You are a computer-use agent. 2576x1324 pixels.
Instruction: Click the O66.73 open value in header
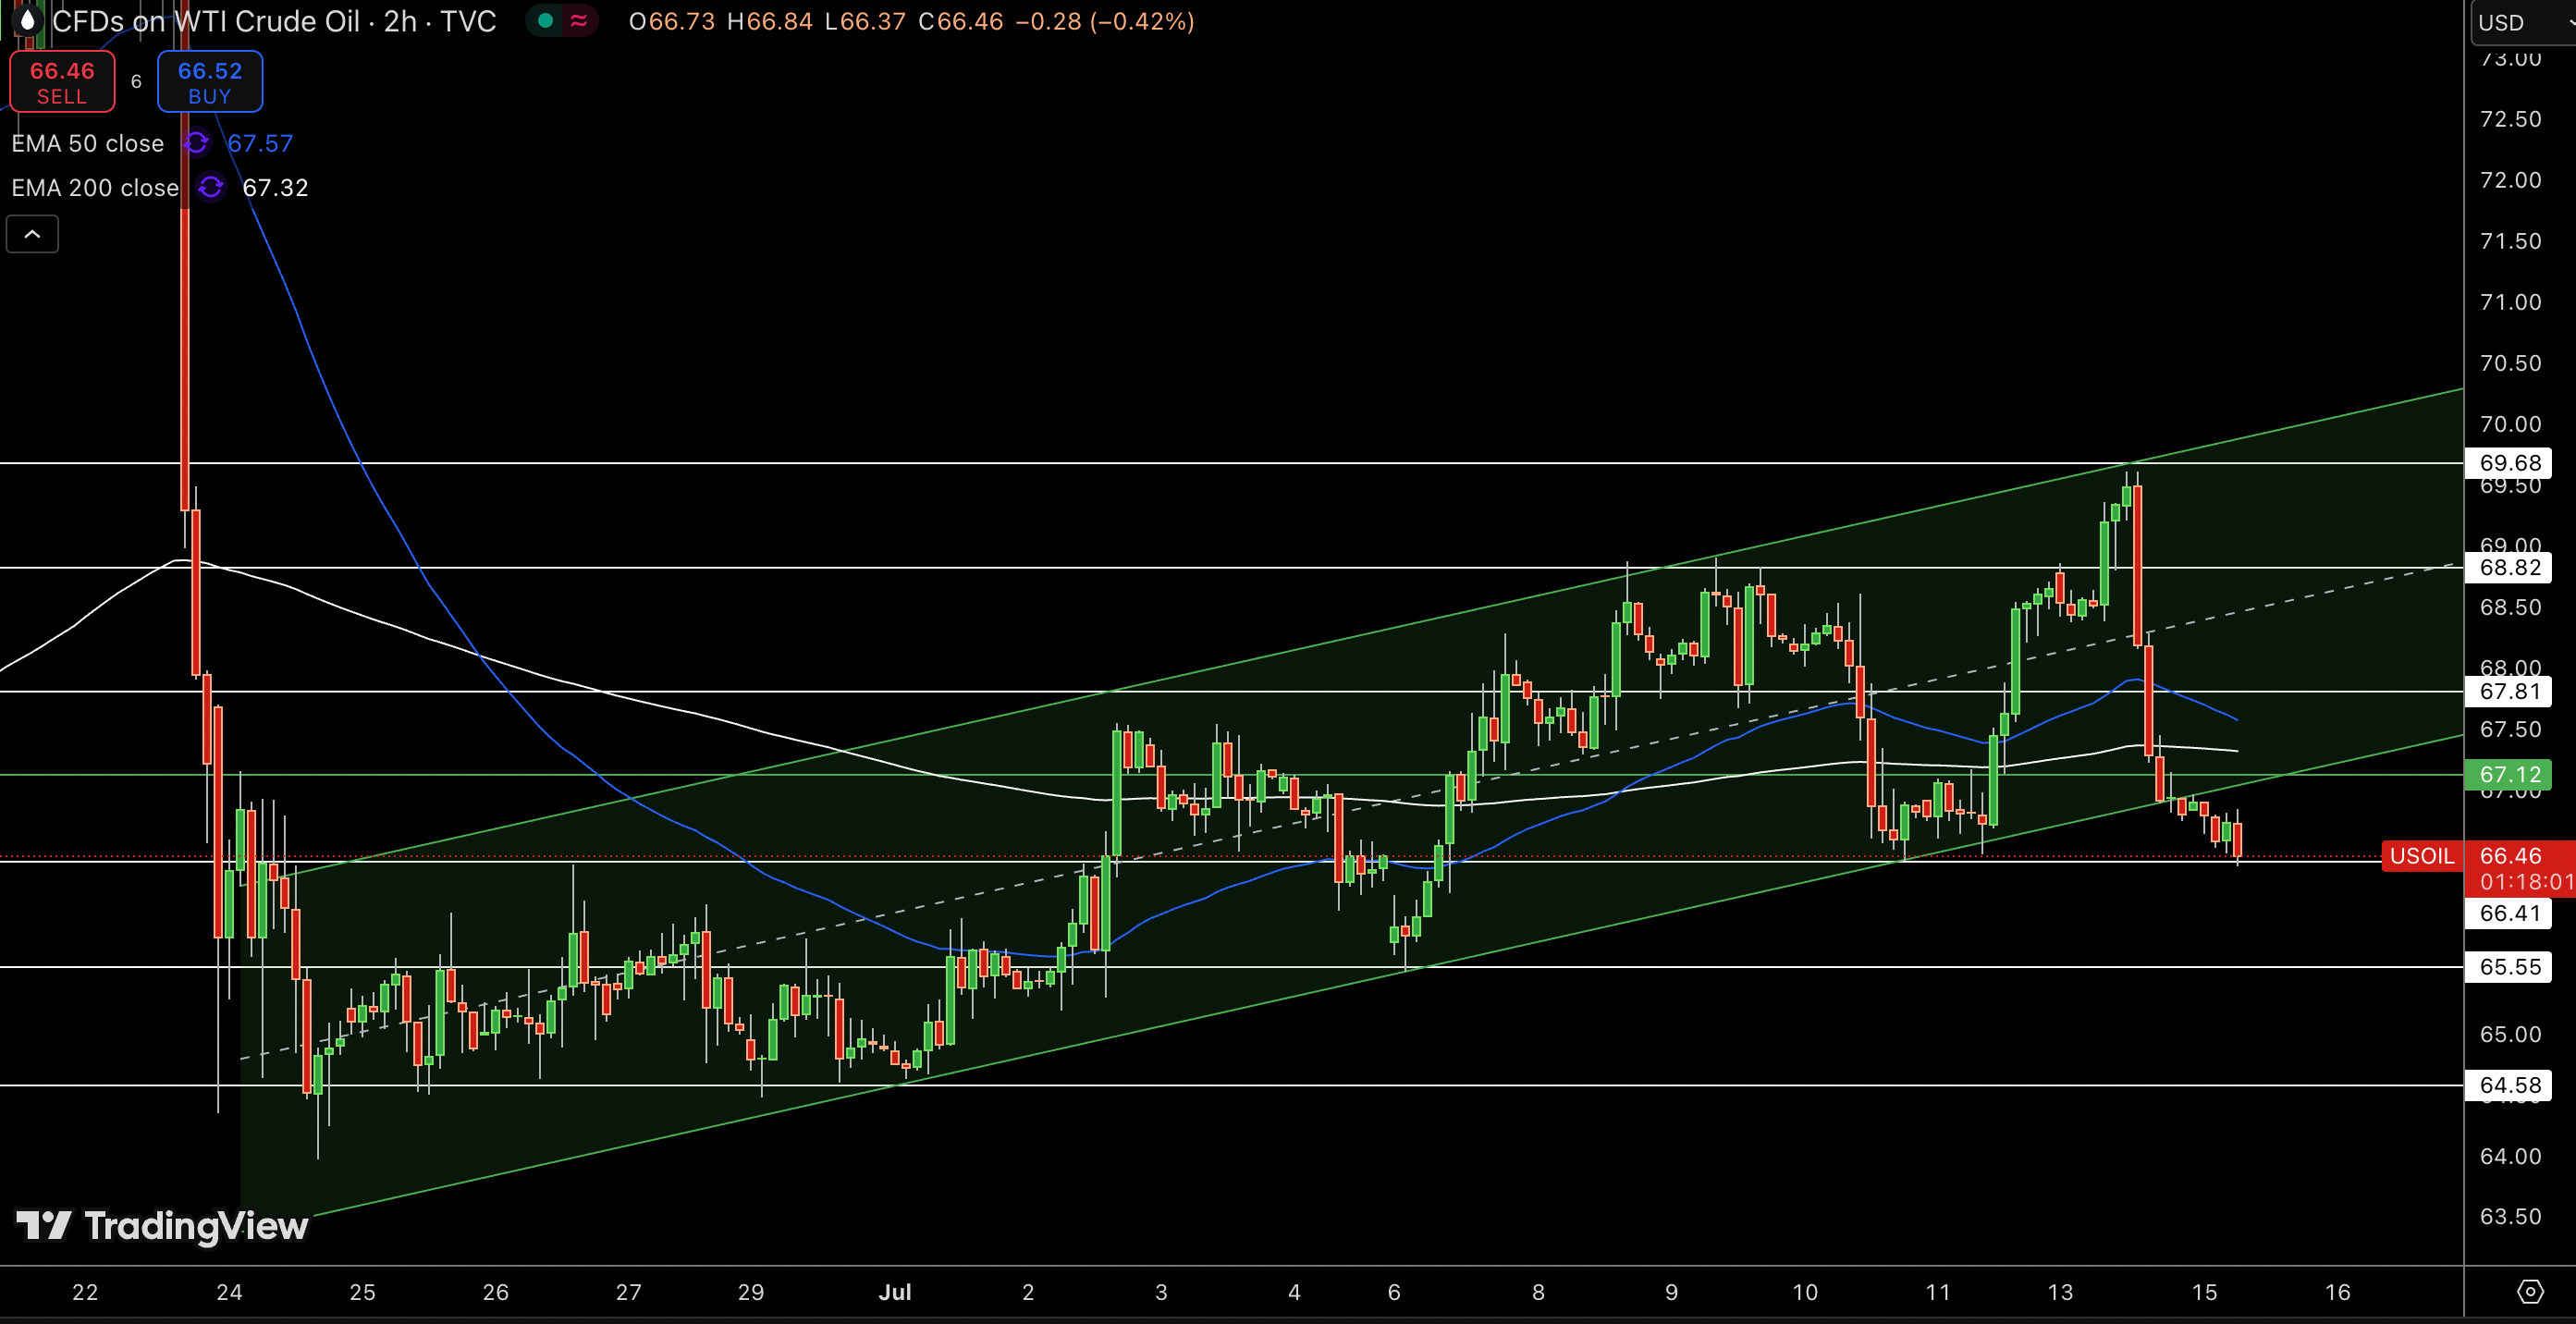point(672,21)
